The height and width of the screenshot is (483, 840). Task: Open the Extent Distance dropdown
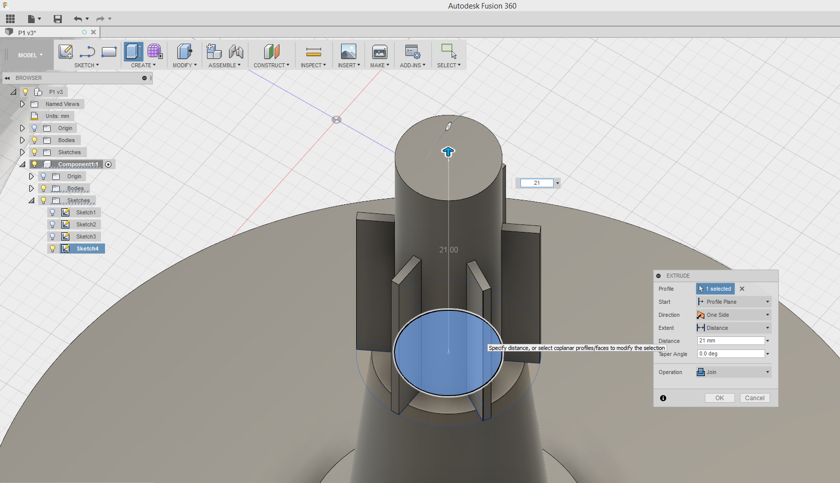click(733, 328)
